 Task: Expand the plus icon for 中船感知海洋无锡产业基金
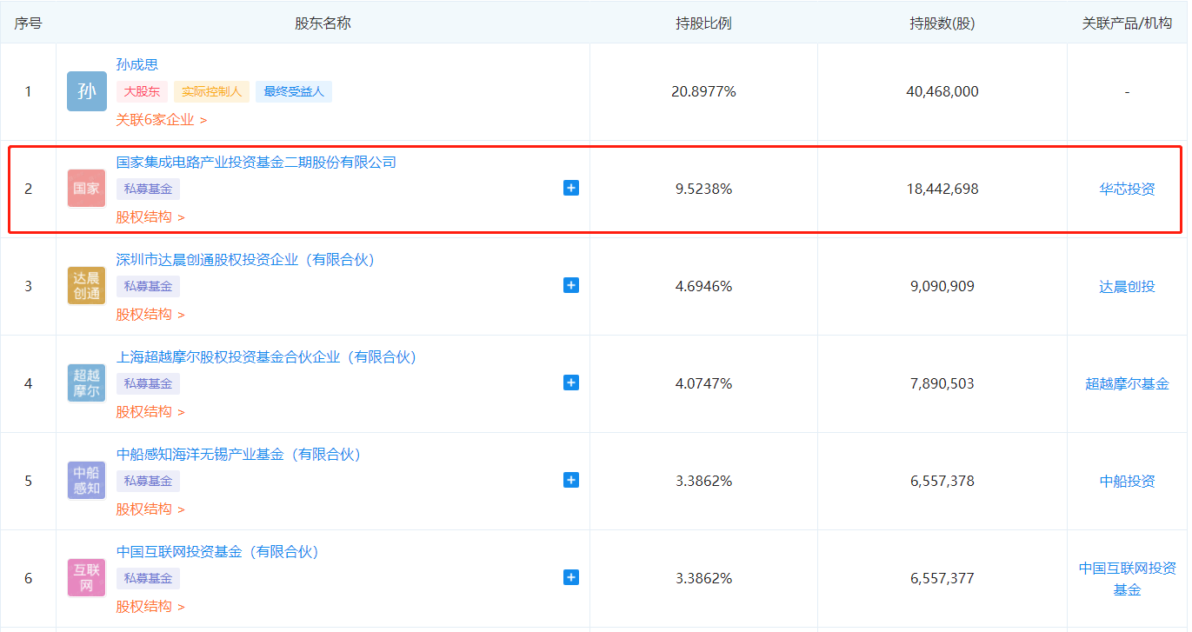coord(571,480)
